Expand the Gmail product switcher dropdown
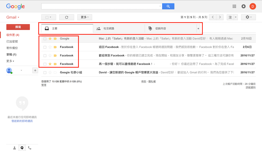Screen dimensions: 262x151 [13, 17]
